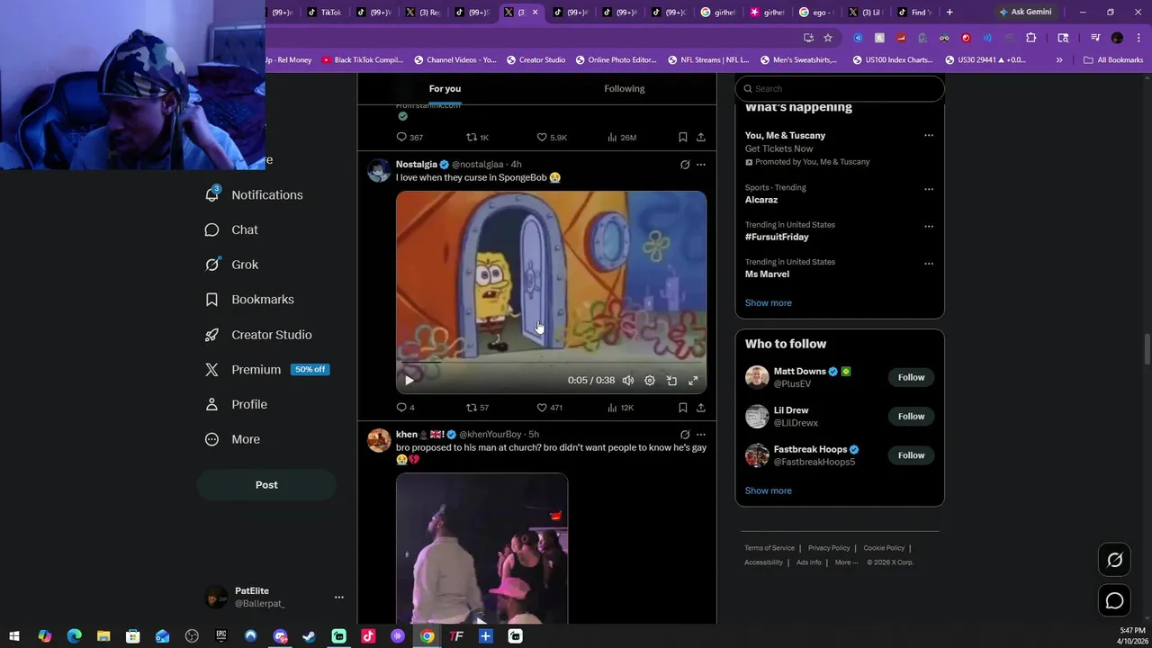This screenshot has height=648, width=1152.
Task: Open more options on khen post
Action: coord(701,435)
